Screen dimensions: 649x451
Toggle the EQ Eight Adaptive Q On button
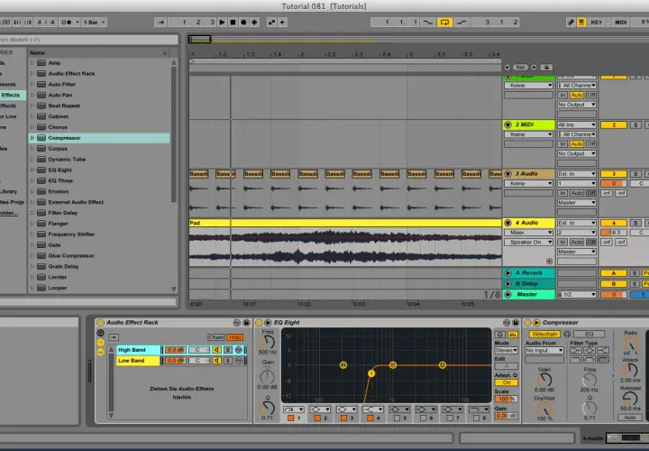click(507, 382)
